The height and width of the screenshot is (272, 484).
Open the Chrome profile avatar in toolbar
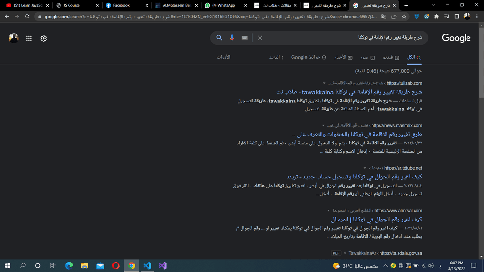[x=467, y=17]
